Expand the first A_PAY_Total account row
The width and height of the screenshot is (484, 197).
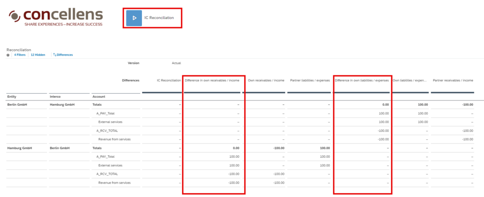click(105, 113)
